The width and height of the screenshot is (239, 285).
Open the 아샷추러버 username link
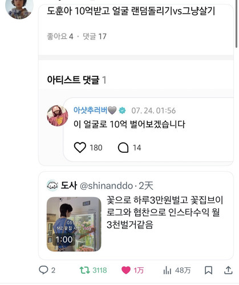(x=90, y=110)
